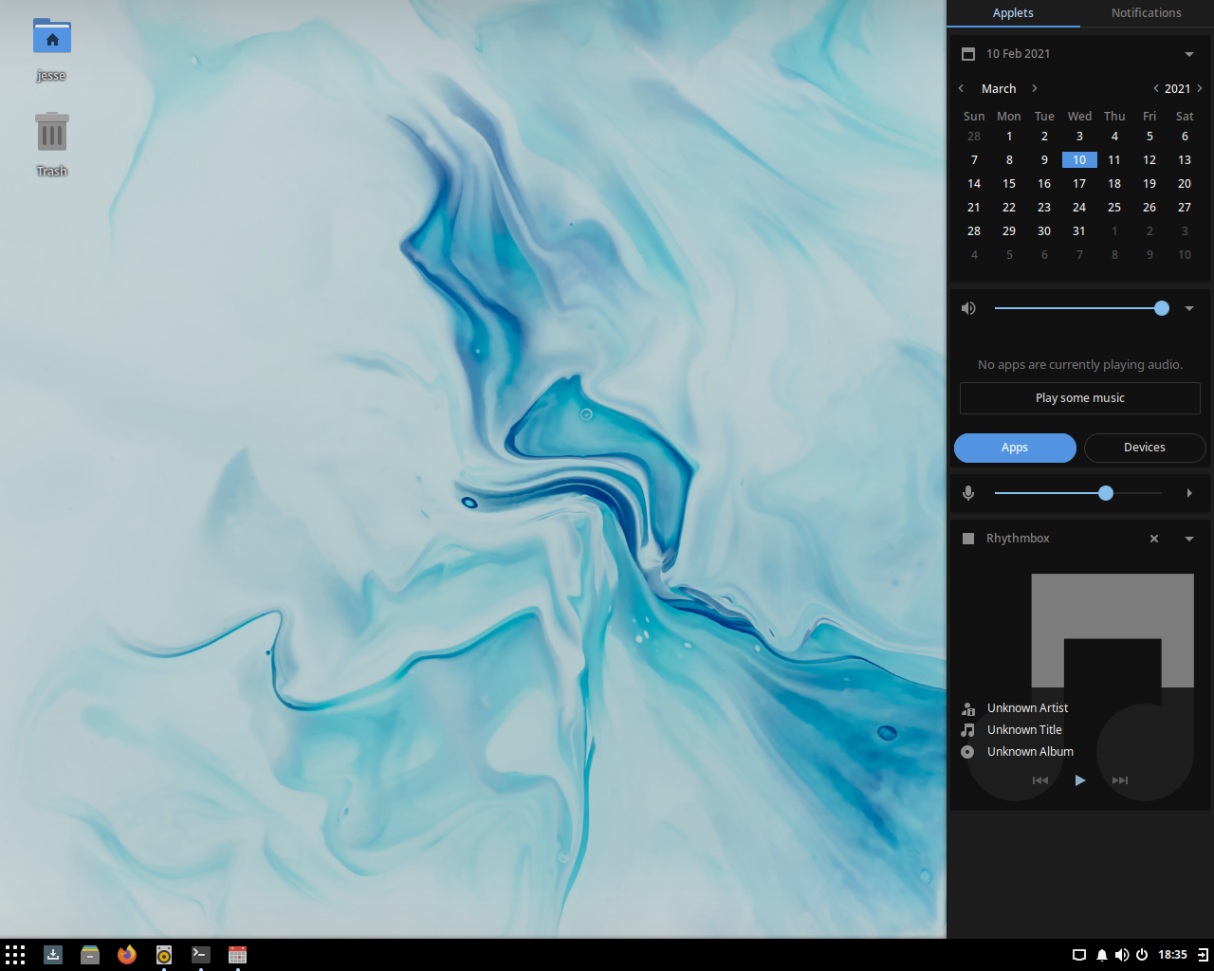Viewport: 1214px width, 971px height.
Task: Go to next year after 2021
Action: [x=1200, y=88]
